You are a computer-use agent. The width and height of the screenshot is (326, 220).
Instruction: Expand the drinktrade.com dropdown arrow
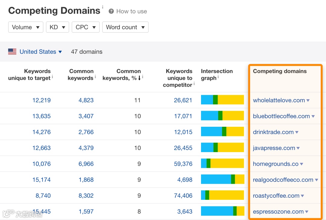coord(297,132)
